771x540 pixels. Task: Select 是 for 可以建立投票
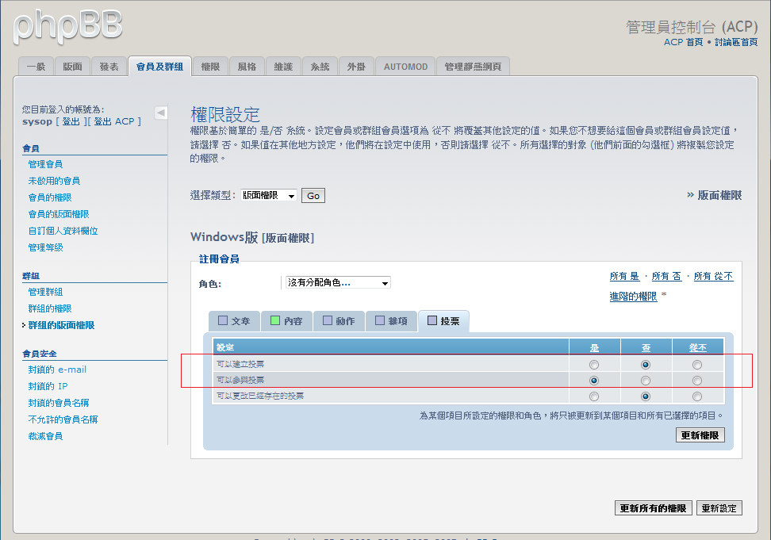[594, 365]
